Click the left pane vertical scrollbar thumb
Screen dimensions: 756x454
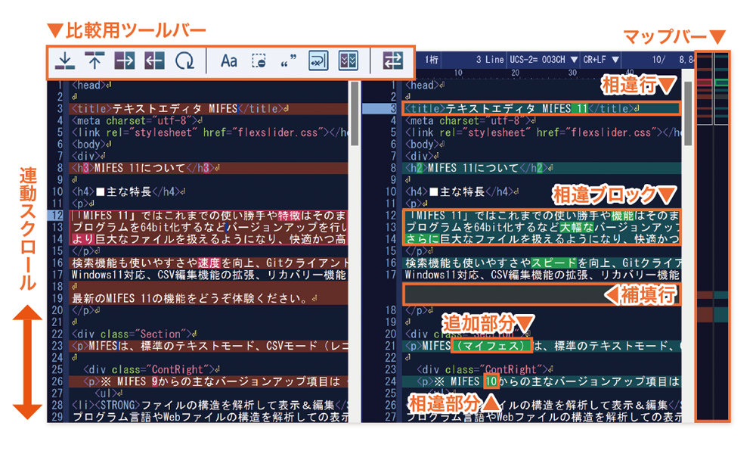point(353,113)
